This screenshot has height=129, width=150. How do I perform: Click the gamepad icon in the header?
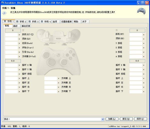[x=141, y=11]
